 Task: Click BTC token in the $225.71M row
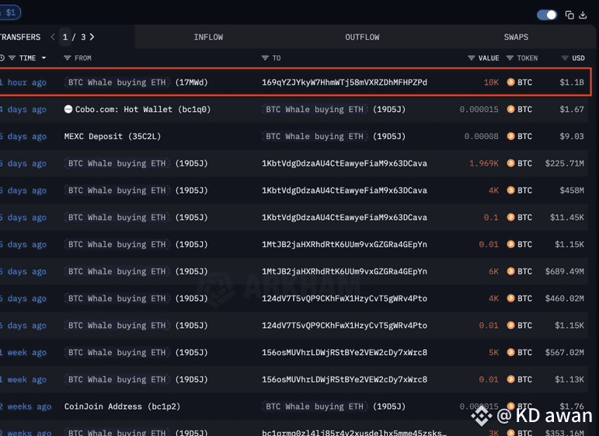520,163
